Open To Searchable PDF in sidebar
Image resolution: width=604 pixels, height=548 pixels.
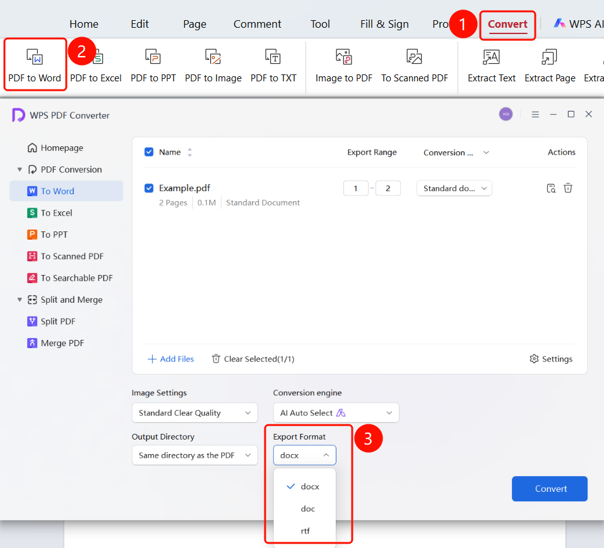(x=70, y=278)
